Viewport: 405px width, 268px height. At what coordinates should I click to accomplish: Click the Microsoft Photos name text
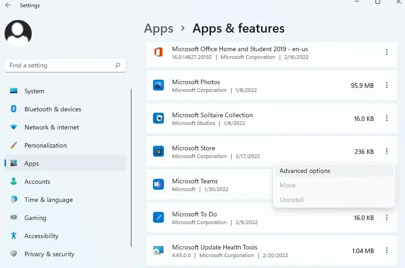click(196, 82)
